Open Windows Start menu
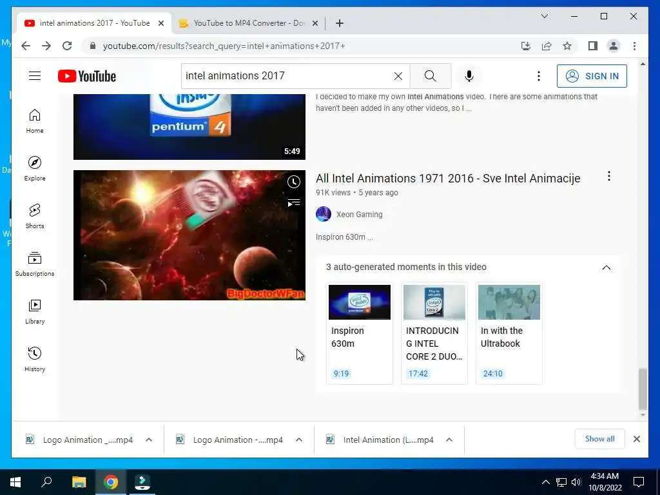Viewport: 660px width, 495px height. tap(15, 482)
